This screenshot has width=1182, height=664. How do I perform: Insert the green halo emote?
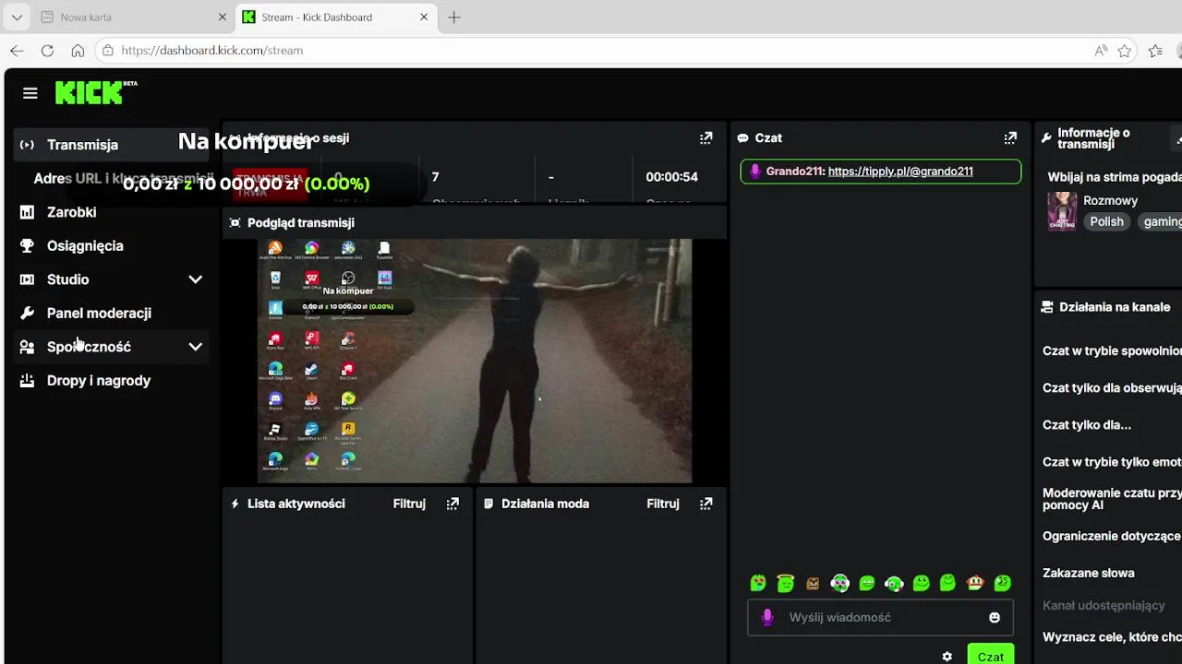tap(785, 583)
